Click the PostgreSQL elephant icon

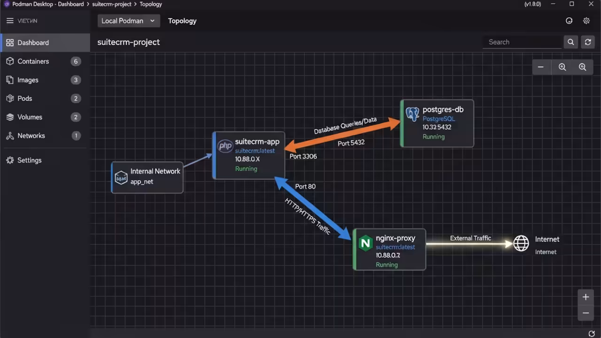[x=412, y=114]
